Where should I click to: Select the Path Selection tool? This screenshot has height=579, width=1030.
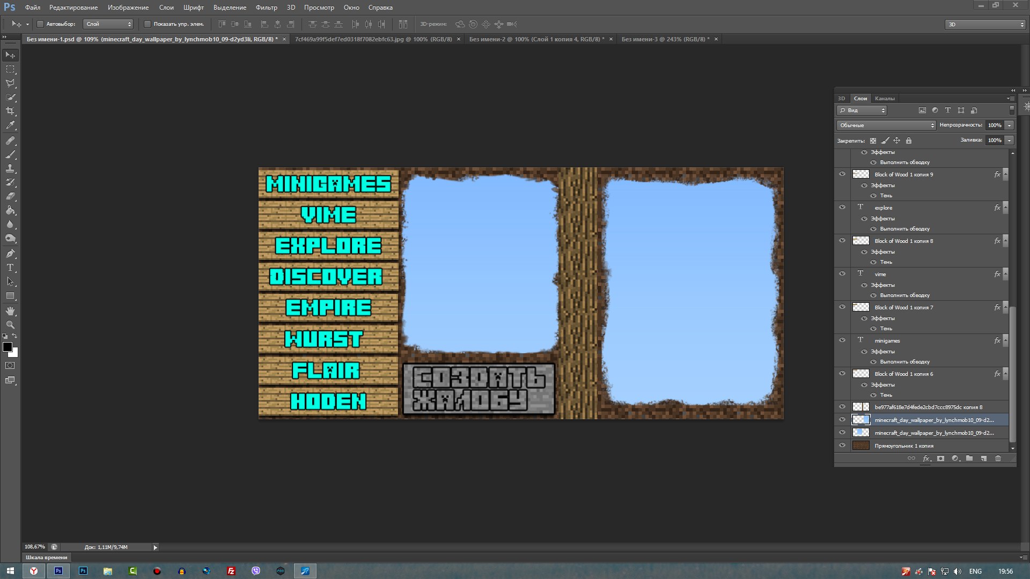coord(10,281)
